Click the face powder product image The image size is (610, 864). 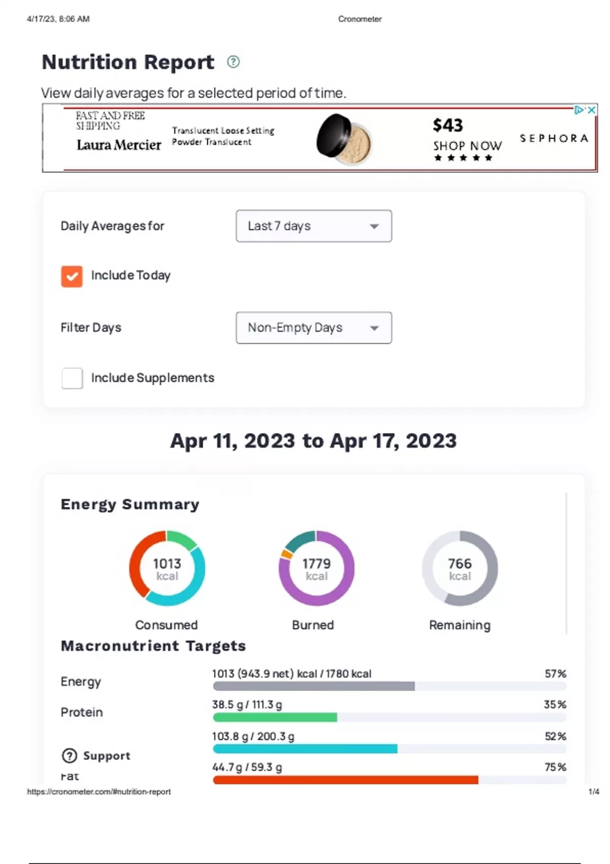click(344, 140)
